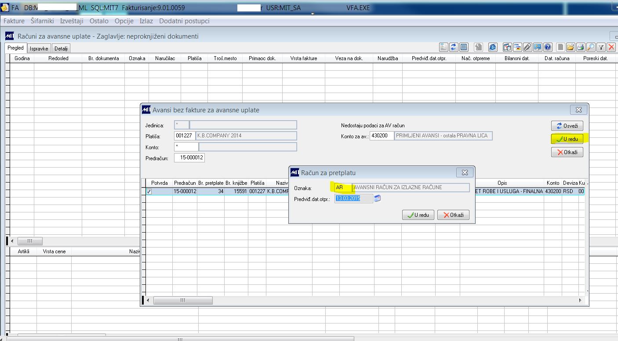Click the Bilansni dat. column header
This screenshot has width=618, height=341.
[517, 58]
